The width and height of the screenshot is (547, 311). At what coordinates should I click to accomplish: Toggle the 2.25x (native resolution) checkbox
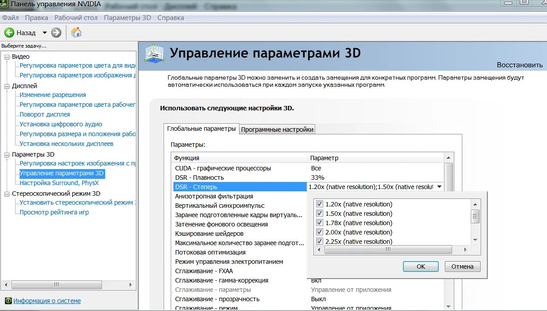pos(319,242)
